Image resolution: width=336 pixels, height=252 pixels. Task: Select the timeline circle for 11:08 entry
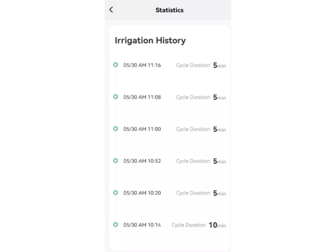click(115, 97)
